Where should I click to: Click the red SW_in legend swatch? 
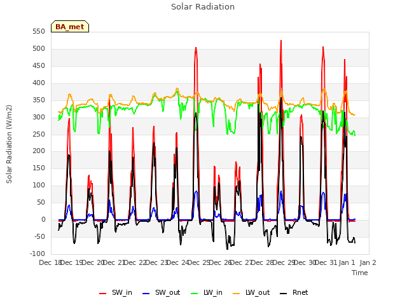click(102, 294)
